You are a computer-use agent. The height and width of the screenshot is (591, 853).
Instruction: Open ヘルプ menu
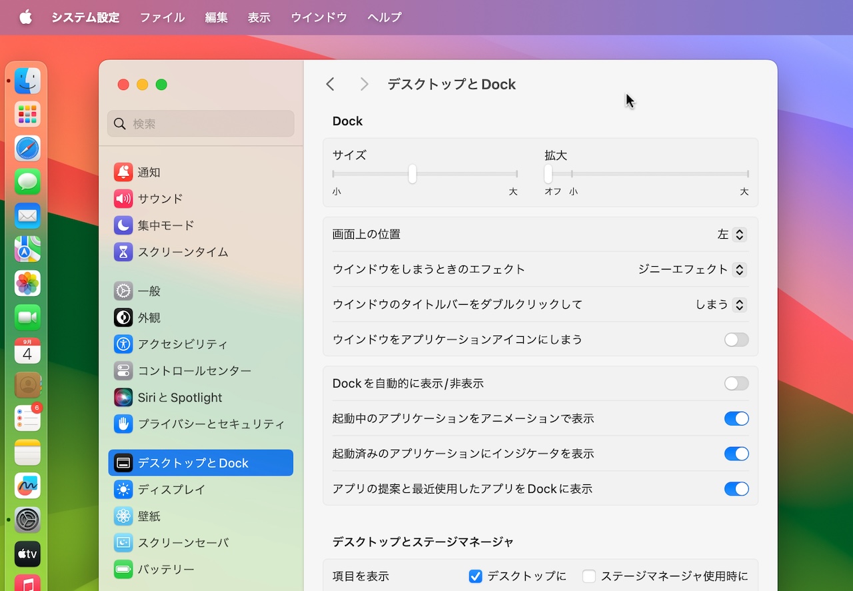click(x=385, y=17)
